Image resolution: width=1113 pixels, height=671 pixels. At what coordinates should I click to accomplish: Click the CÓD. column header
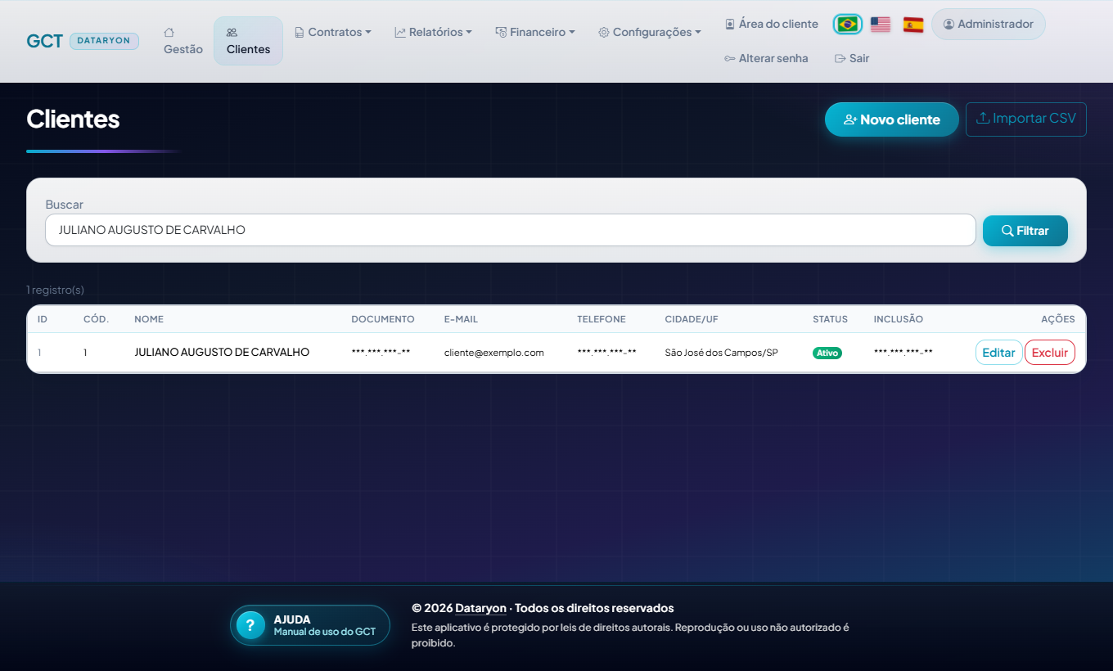(x=96, y=319)
